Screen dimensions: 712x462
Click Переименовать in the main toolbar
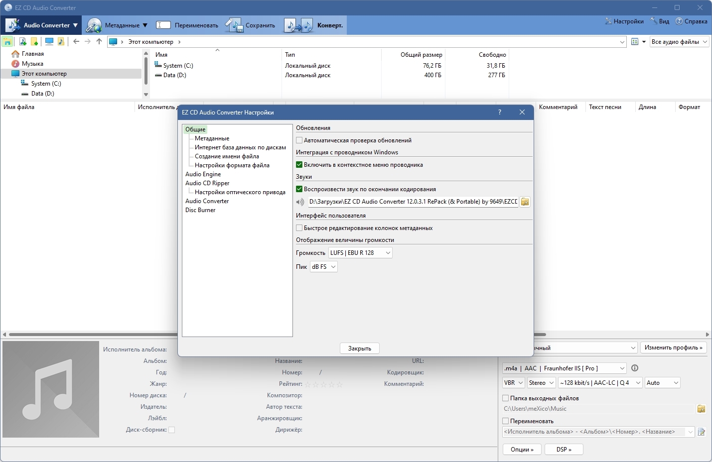coord(187,25)
